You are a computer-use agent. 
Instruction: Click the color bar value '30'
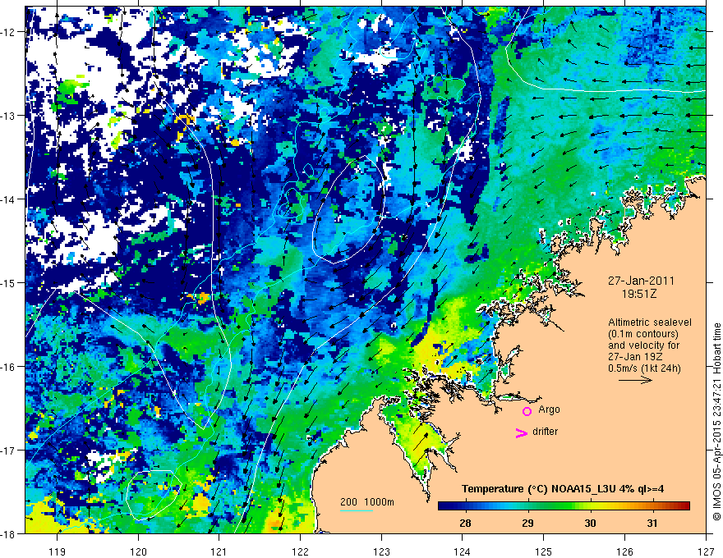(x=590, y=523)
